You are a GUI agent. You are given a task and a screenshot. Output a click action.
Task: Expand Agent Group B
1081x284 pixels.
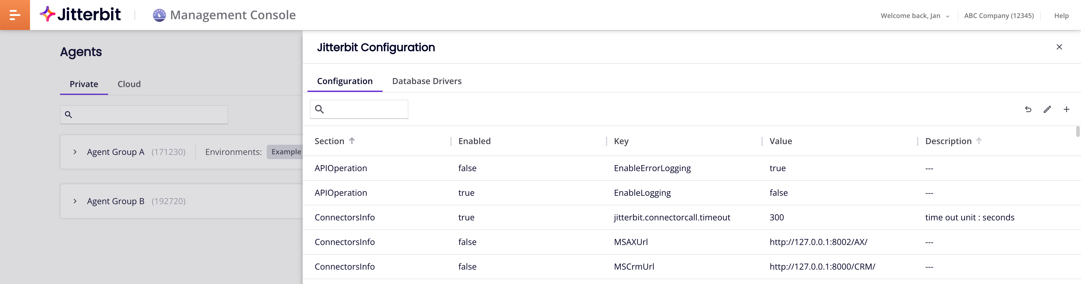[75, 201]
